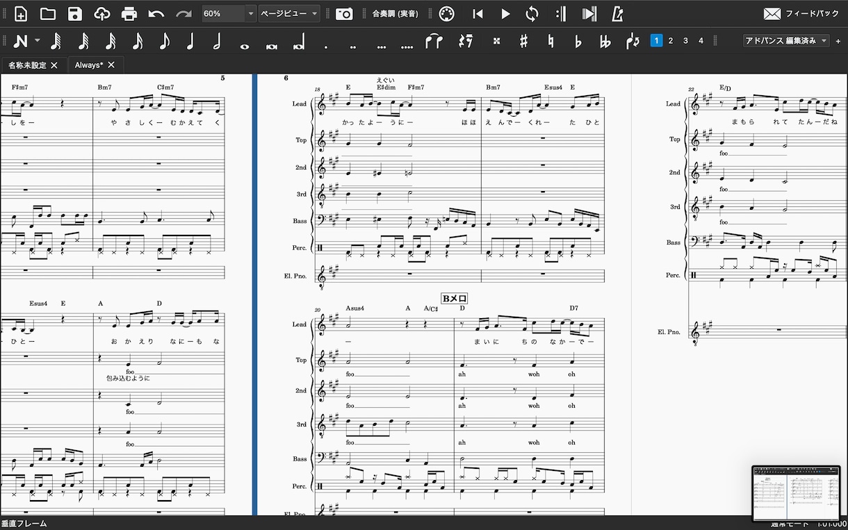848x530 pixels.
Task: Open the アドバンス workspace dropdown
Action: click(786, 41)
